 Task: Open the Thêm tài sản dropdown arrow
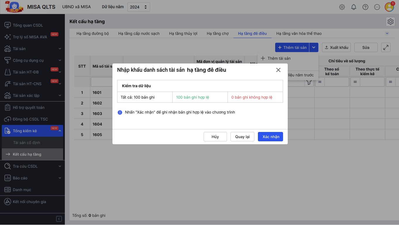314,47
